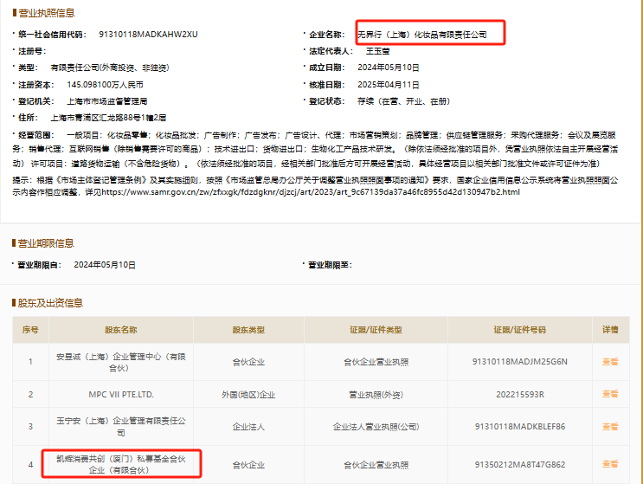Click the 股东类型 column header
The image size is (643, 484).
click(x=248, y=330)
